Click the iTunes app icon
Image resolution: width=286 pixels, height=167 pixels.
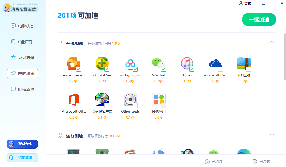187,63
